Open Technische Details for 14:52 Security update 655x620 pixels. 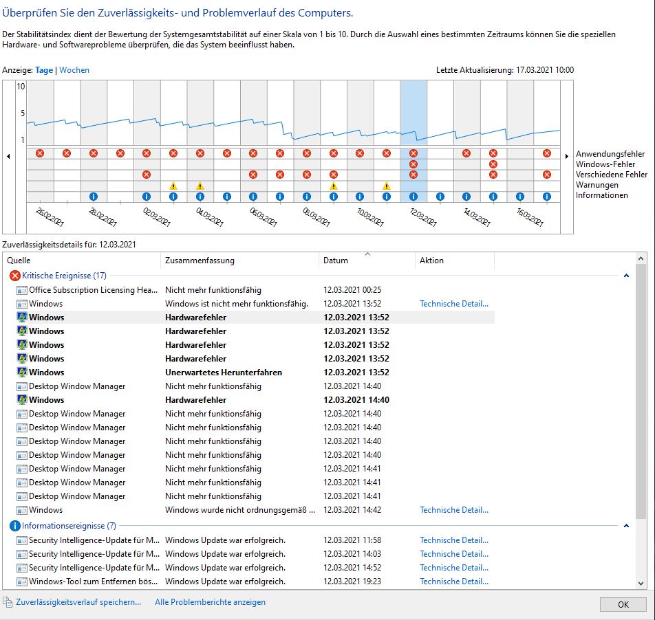(x=454, y=568)
